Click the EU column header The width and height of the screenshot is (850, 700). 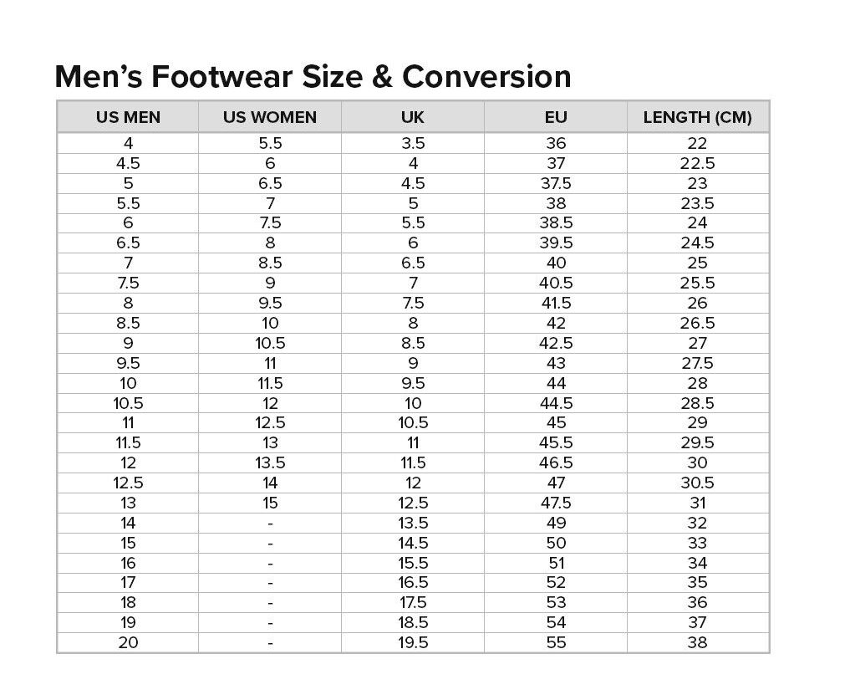[x=556, y=117]
